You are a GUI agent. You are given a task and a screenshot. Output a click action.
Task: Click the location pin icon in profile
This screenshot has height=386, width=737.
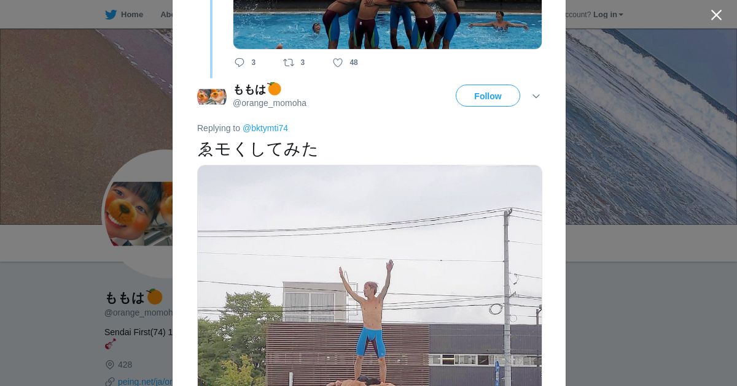110,365
